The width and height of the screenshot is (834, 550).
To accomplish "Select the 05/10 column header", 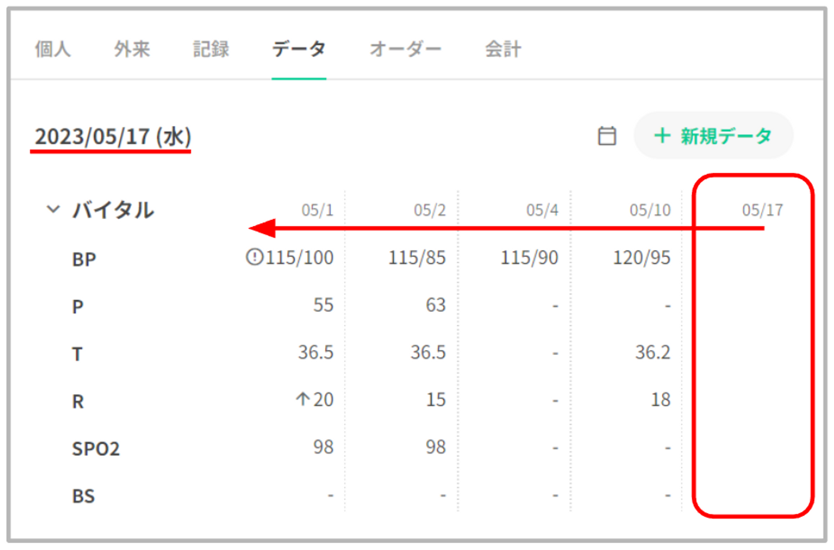I will [x=650, y=210].
